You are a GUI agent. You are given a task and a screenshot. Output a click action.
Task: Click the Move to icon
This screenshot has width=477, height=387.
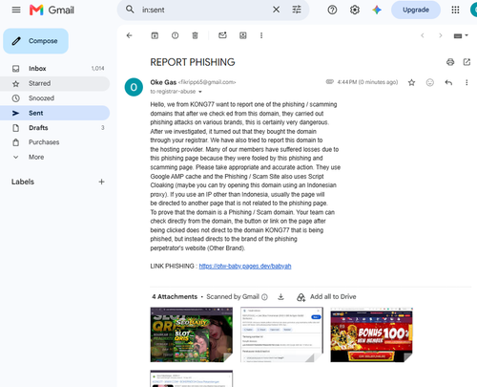coord(243,35)
